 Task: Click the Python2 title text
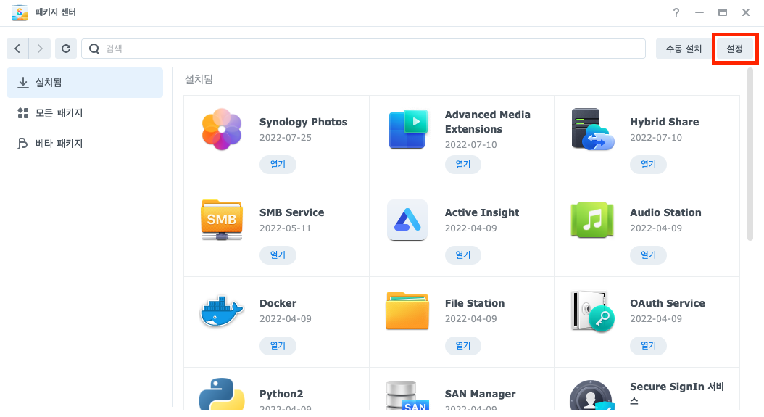coord(281,394)
